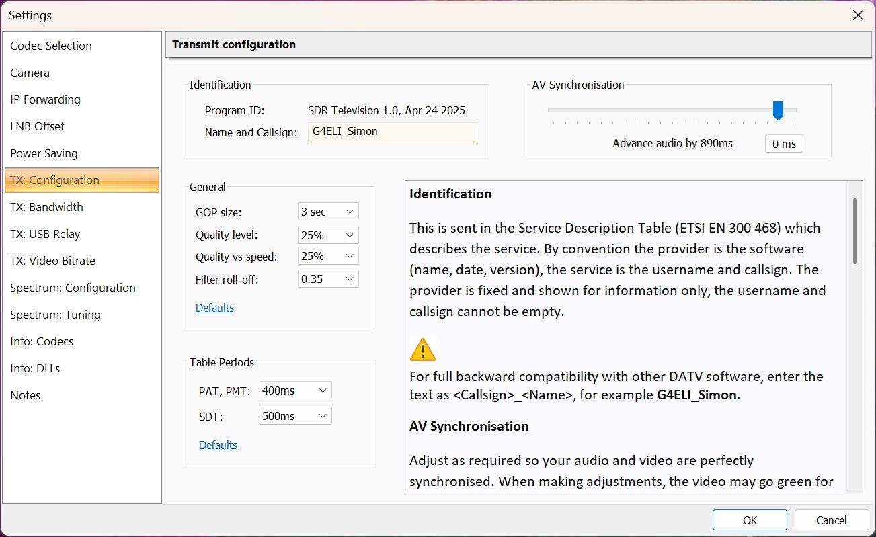Click the AV Synchronisation slider handle
This screenshot has width=876, height=537.
coord(778,110)
